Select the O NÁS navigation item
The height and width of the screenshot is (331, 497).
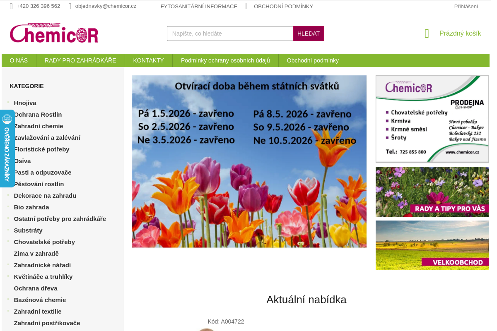pos(18,60)
